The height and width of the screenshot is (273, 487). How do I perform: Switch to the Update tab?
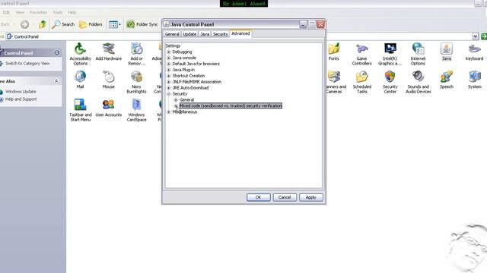point(189,34)
